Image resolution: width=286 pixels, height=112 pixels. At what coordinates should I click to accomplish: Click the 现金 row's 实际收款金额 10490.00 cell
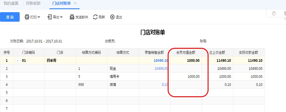coord(249,69)
